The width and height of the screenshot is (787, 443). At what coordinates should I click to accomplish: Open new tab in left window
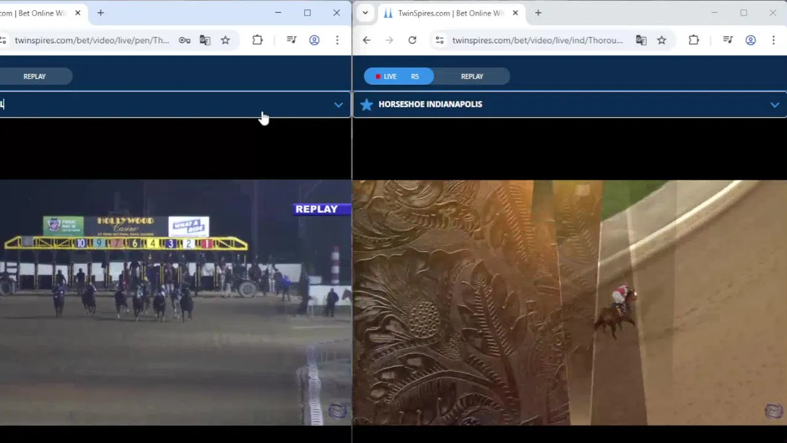(x=100, y=13)
